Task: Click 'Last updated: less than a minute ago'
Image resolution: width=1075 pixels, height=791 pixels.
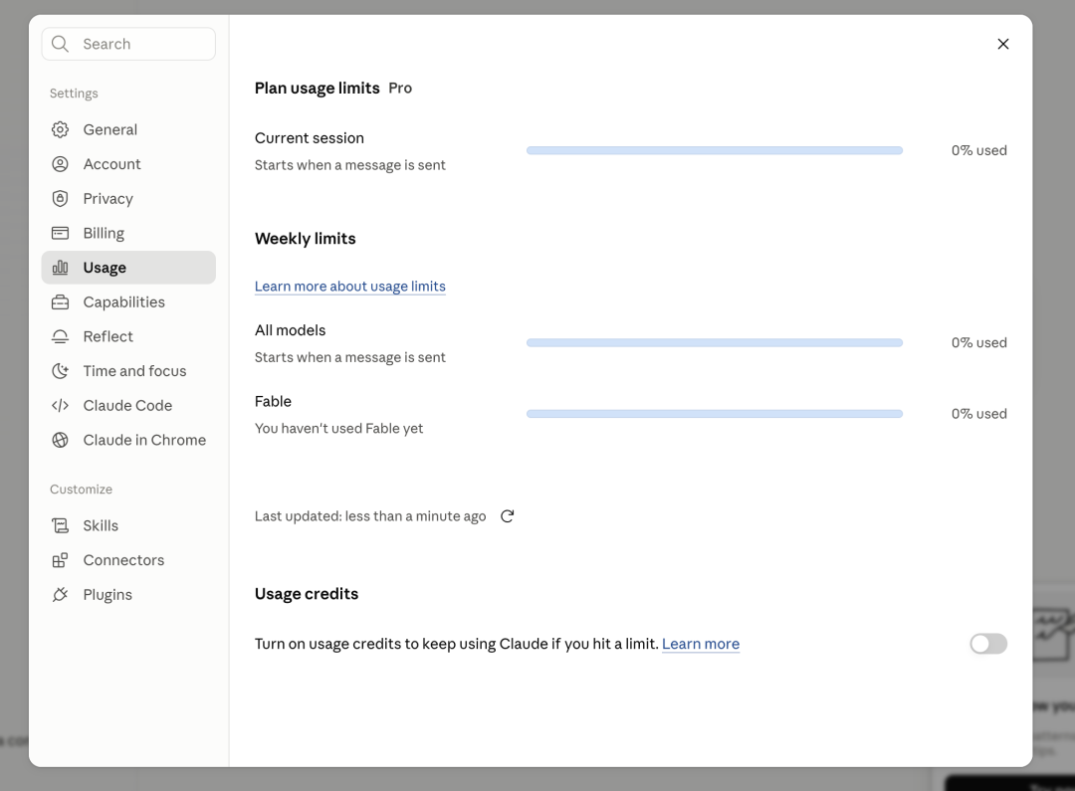Action: coord(370,516)
